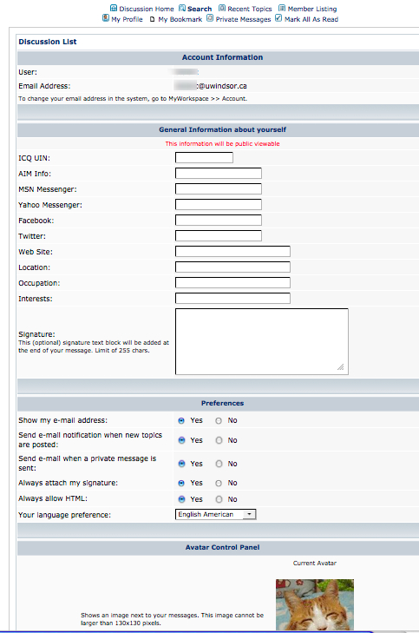This screenshot has width=419, height=633.
Task: Mark All As Read link
Action: pos(311,19)
